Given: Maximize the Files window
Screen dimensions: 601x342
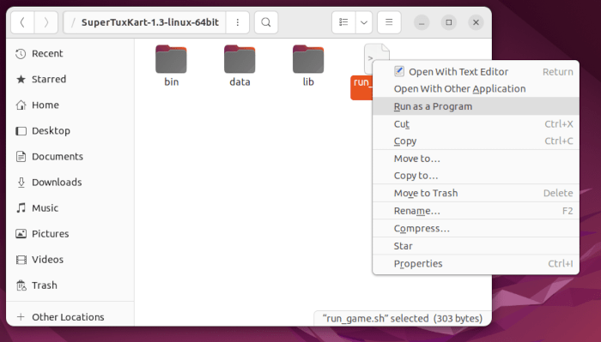Looking at the screenshot, I should [x=449, y=22].
